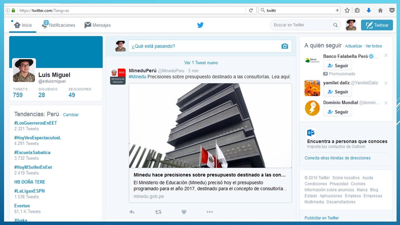Viewport: 400px width, 225px height.
Task: Open the HB DOÑA TERE trend
Action: pos(30,182)
